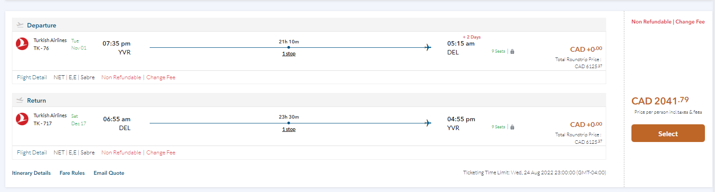The width and height of the screenshot is (716, 192).
Task: Click Turkish Airlines logo on departure flight
Action: tap(22, 44)
